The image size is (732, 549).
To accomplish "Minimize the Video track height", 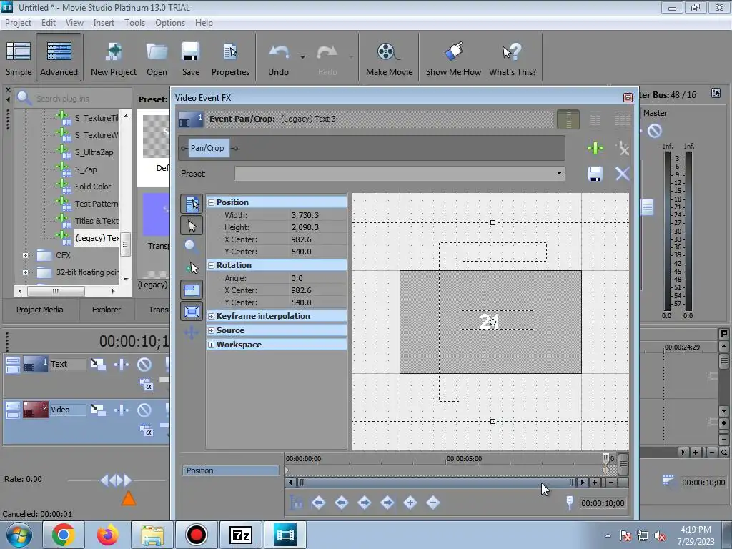I will coord(13,407).
